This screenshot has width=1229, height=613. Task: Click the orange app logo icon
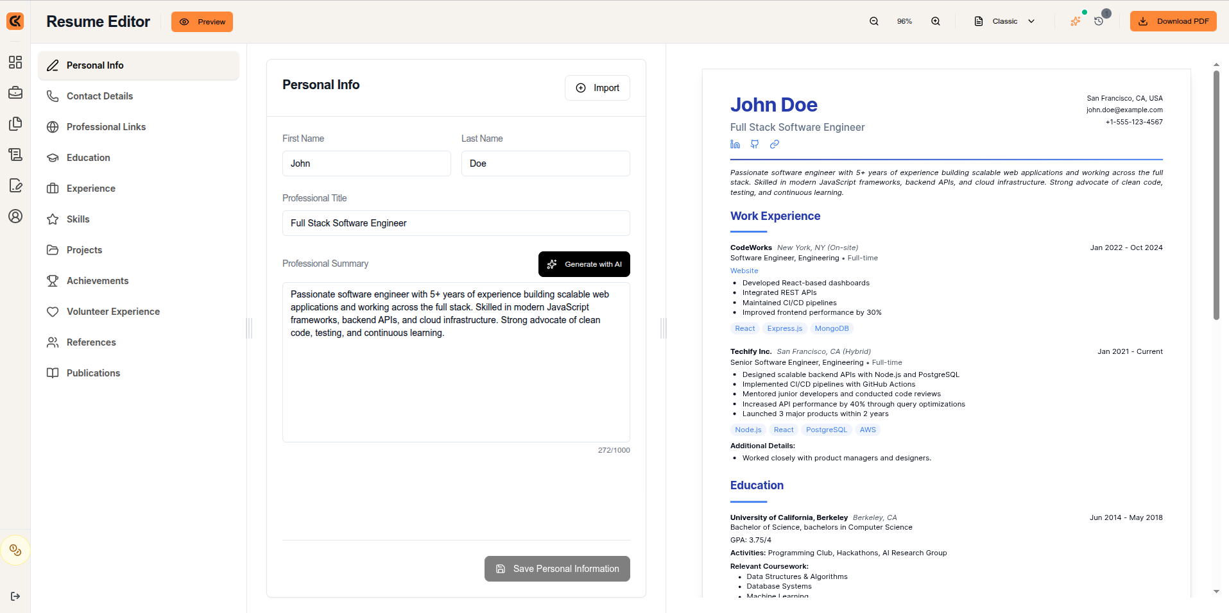(x=15, y=21)
